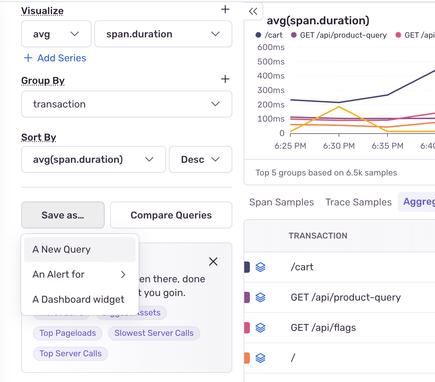This screenshot has width=435, height=382.
Task: Click the layers icon beside the / transaction
Action: (260, 358)
